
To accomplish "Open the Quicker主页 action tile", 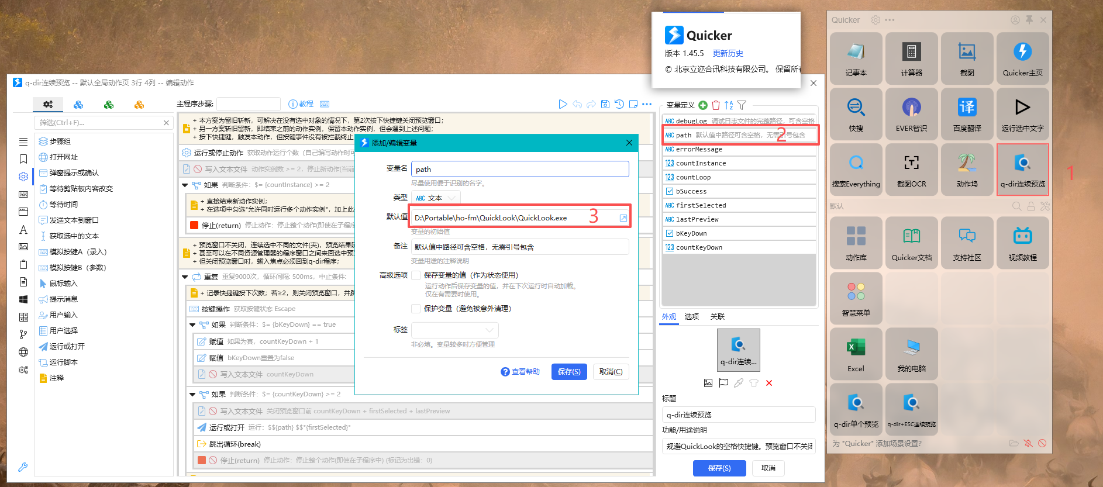I will (1022, 58).
